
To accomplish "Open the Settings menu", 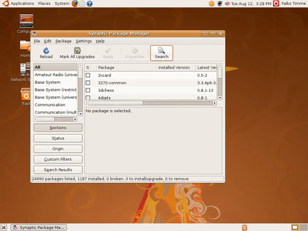I will tap(84, 41).
